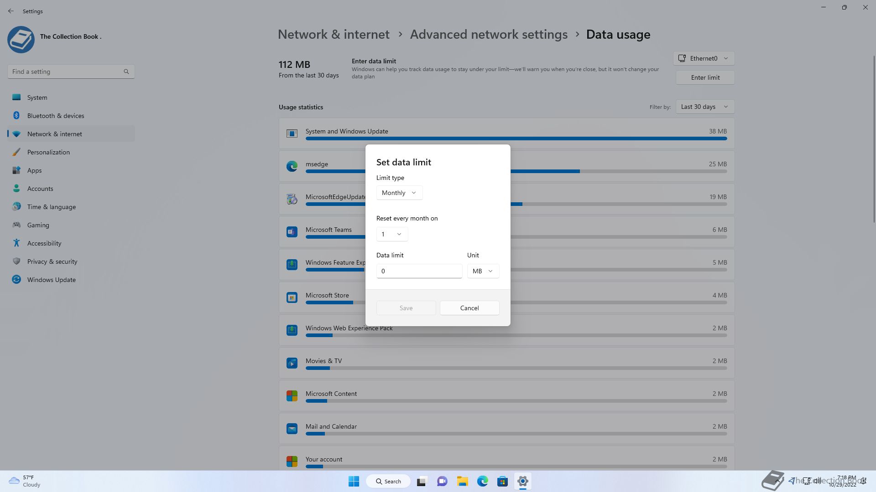Open Privacy & security settings
Viewport: 876px width, 492px height.
click(x=52, y=261)
